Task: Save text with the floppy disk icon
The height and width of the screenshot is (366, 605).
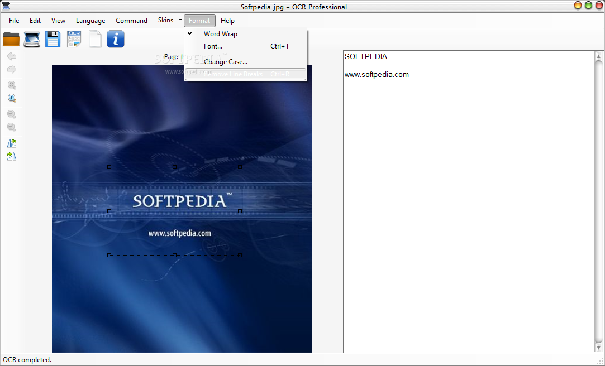Action: coord(53,39)
